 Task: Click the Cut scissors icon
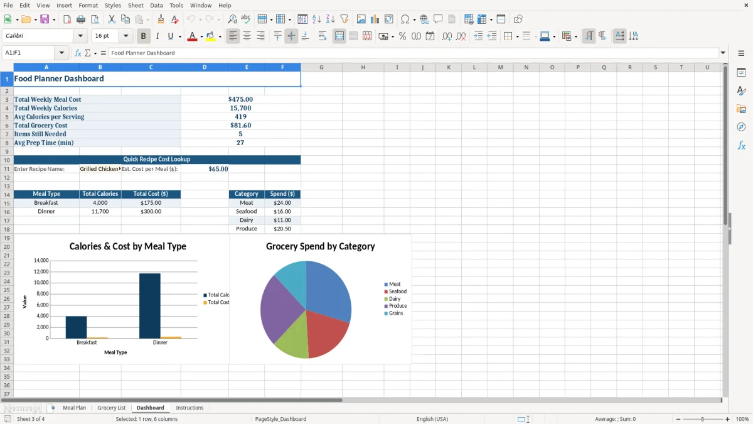coord(112,19)
